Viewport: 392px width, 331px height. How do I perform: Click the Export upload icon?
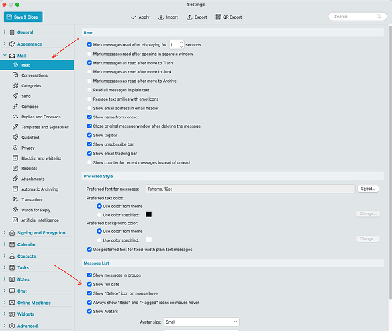coord(190,17)
